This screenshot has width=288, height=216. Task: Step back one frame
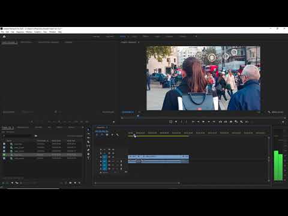coord(198,122)
